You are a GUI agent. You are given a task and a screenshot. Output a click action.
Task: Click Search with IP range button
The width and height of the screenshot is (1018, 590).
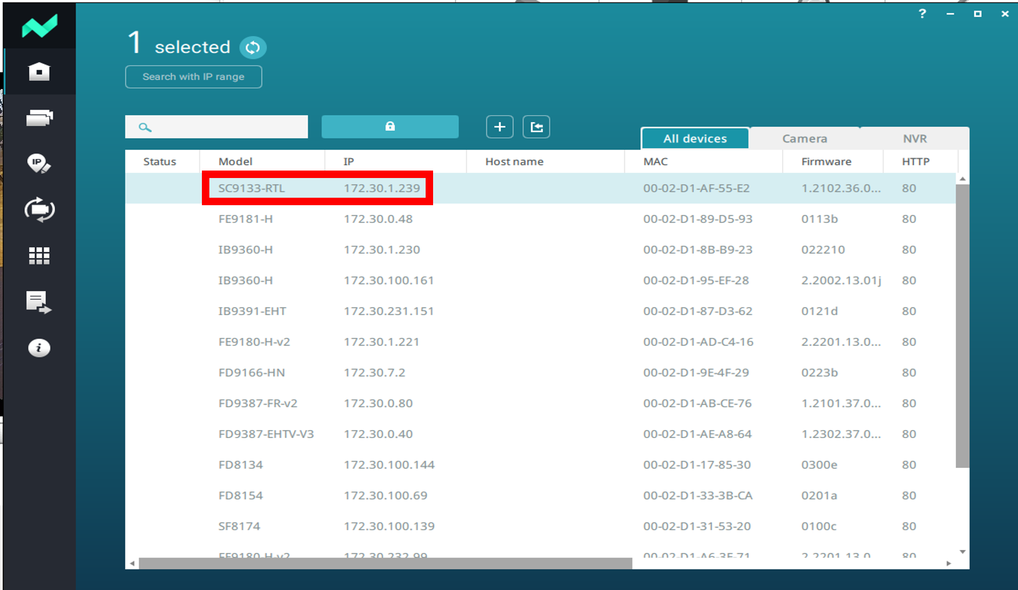pos(193,77)
